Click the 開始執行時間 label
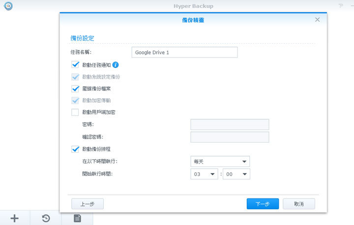Screen dimensions: 354x225 pyautogui.click(x=97, y=174)
